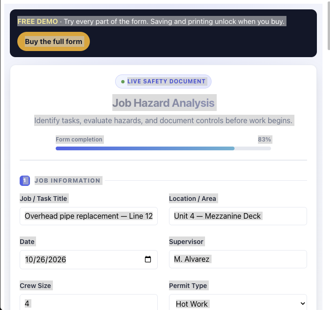Click the green status dot in Live badge
The width and height of the screenshot is (330, 310).
coord(123,81)
